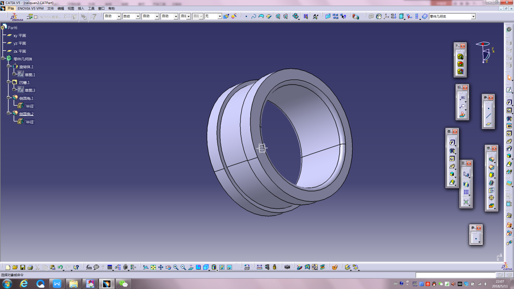Select the Pan view tool

[x=161, y=268]
